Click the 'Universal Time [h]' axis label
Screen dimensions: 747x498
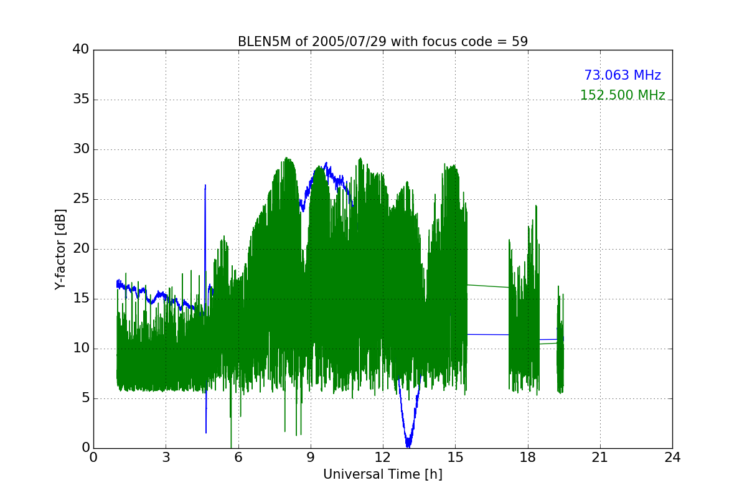click(382, 474)
